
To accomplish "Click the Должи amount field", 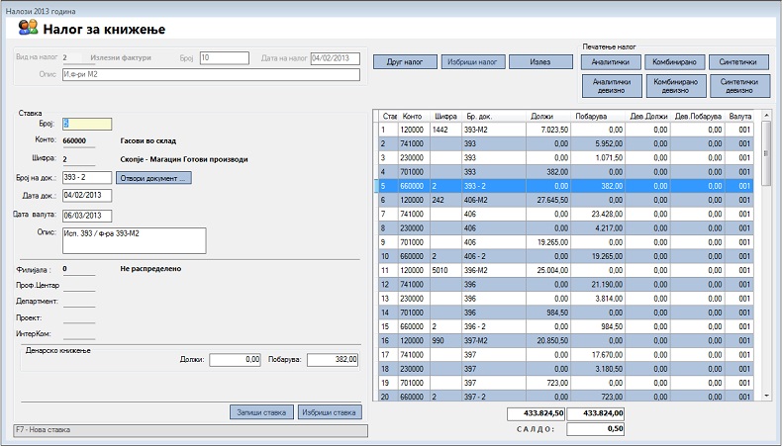I will tap(235, 360).
